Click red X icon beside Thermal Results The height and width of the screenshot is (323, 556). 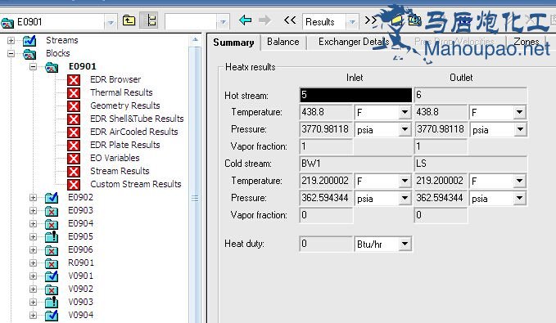point(74,93)
